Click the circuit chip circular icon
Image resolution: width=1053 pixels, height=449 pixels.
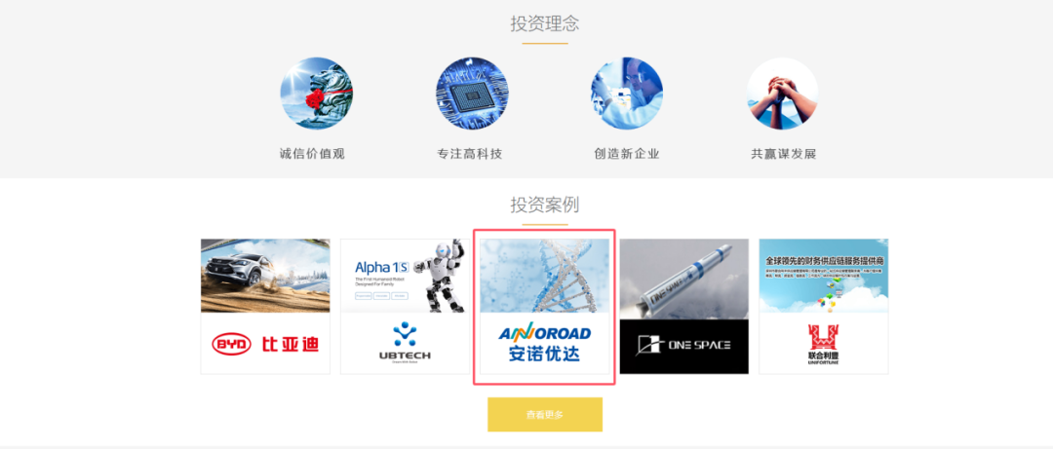point(472,94)
